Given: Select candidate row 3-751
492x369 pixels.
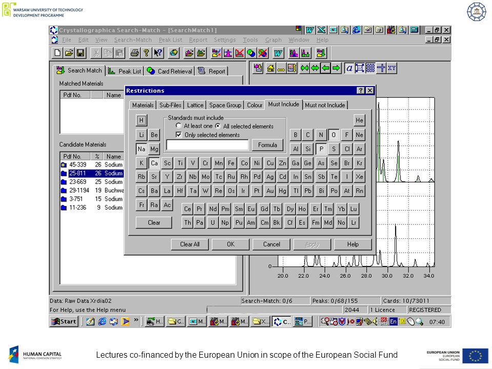Looking at the screenshot, I should 92,199.
